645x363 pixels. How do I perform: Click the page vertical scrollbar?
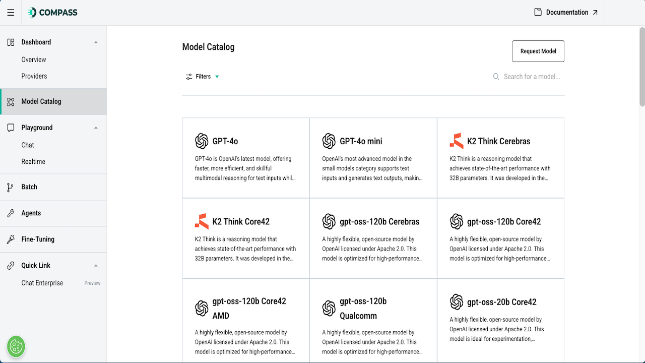pyautogui.click(x=642, y=66)
